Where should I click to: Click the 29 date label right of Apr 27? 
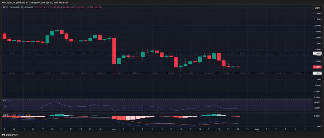pos(247,130)
